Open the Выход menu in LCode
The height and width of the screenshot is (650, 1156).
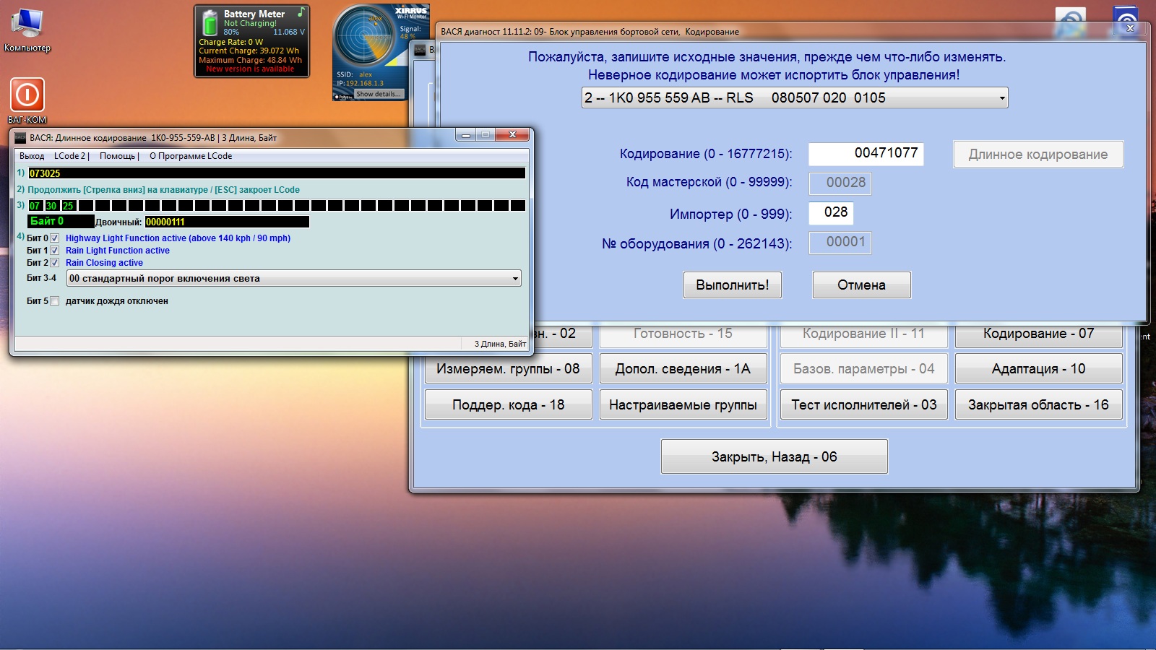coord(32,156)
